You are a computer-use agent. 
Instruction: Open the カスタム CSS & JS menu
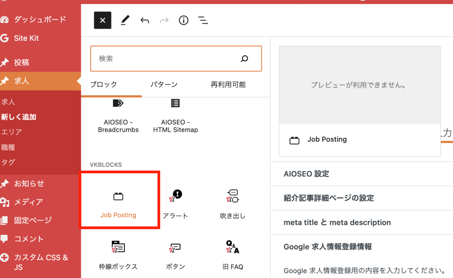point(40,262)
